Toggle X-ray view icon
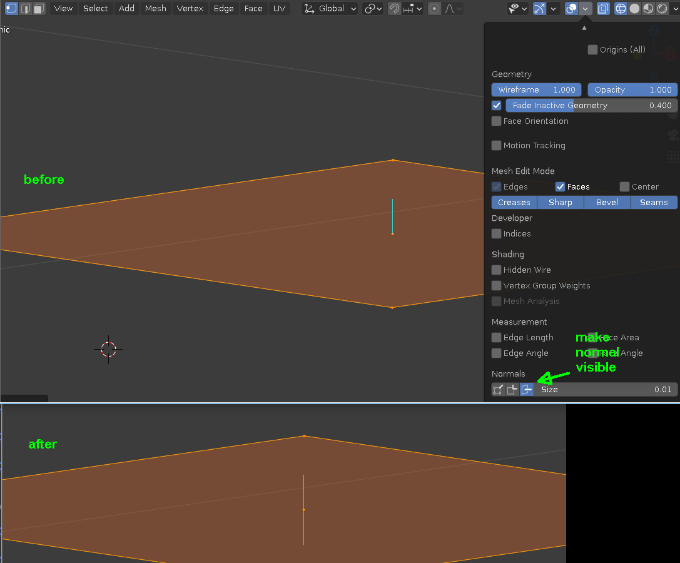 click(603, 8)
